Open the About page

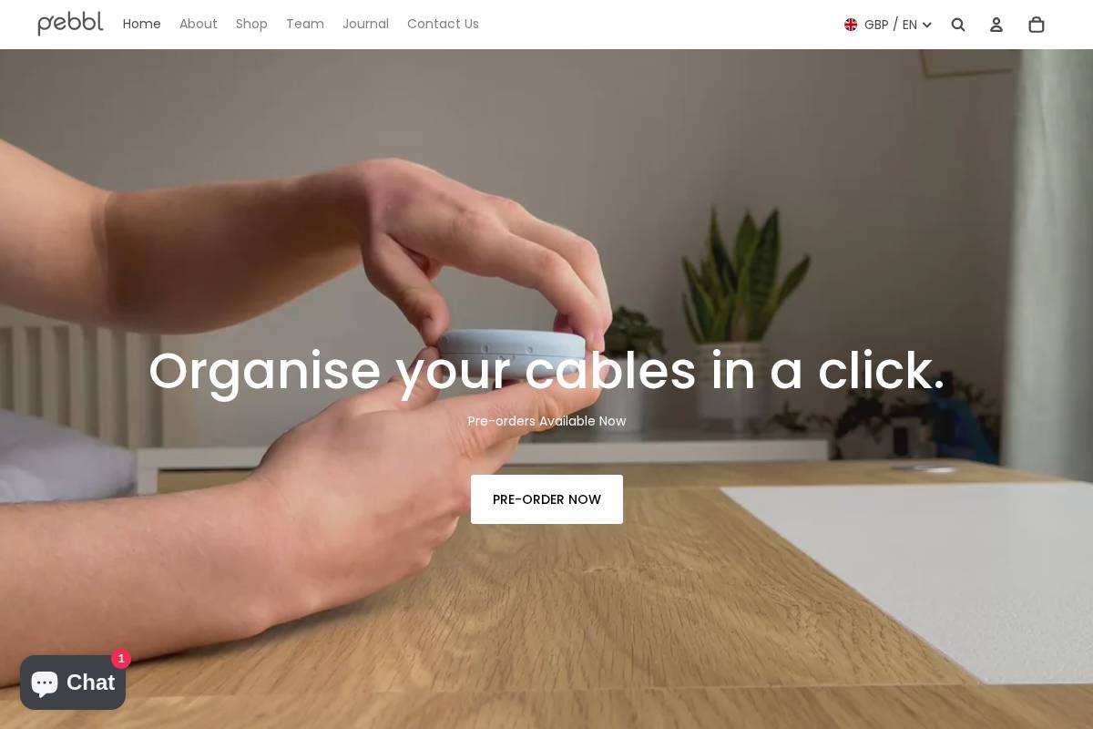[199, 24]
